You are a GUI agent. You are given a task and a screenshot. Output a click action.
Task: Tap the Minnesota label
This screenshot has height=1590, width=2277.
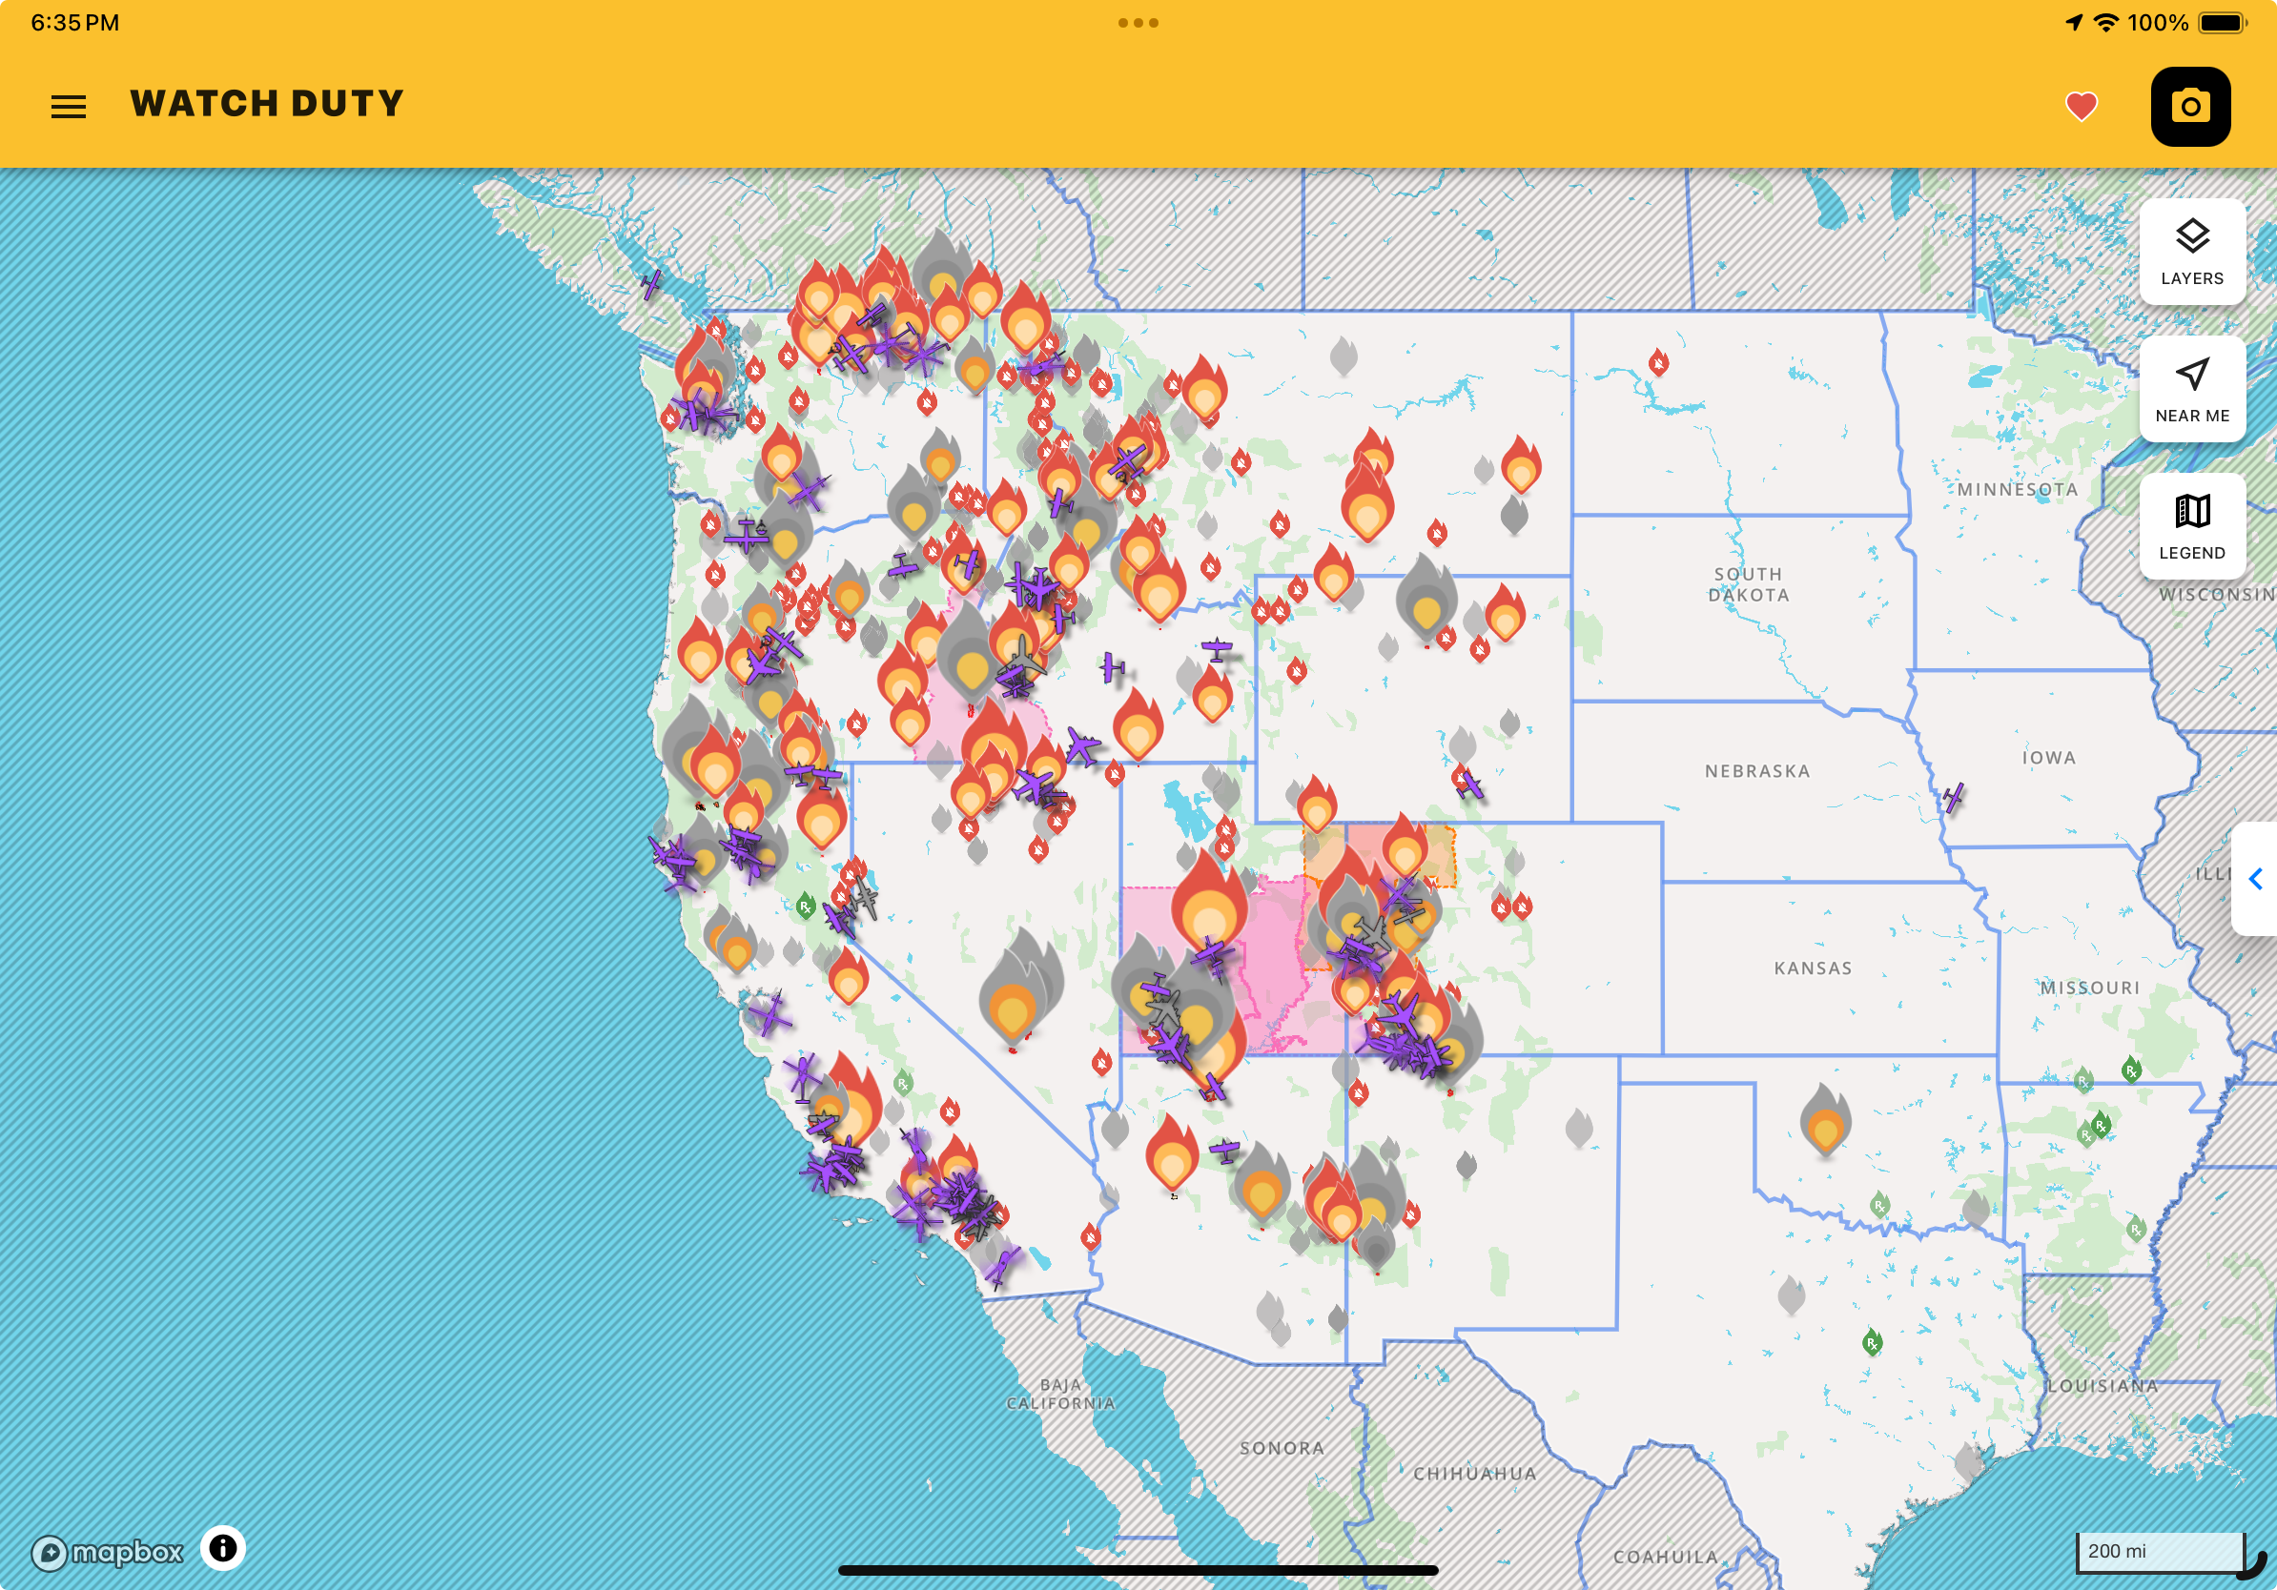[x=2018, y=490]
